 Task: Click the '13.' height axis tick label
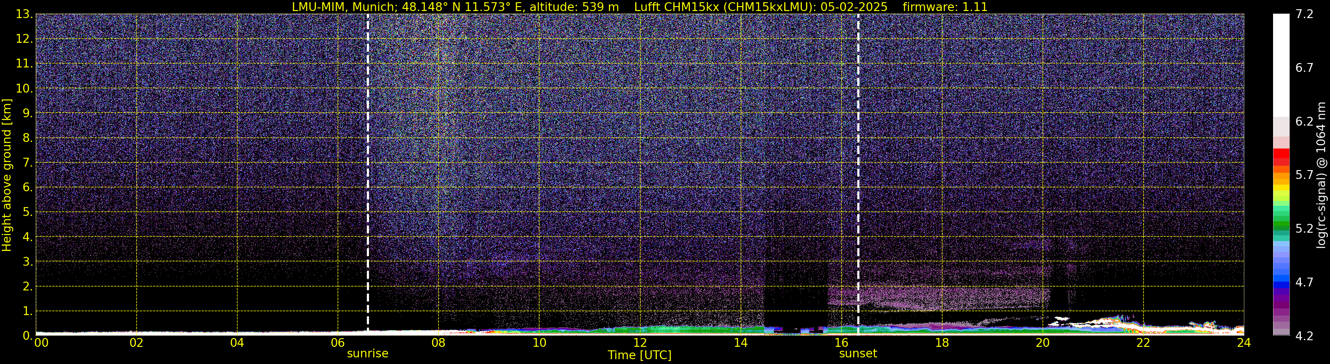[x=24, y=15]
